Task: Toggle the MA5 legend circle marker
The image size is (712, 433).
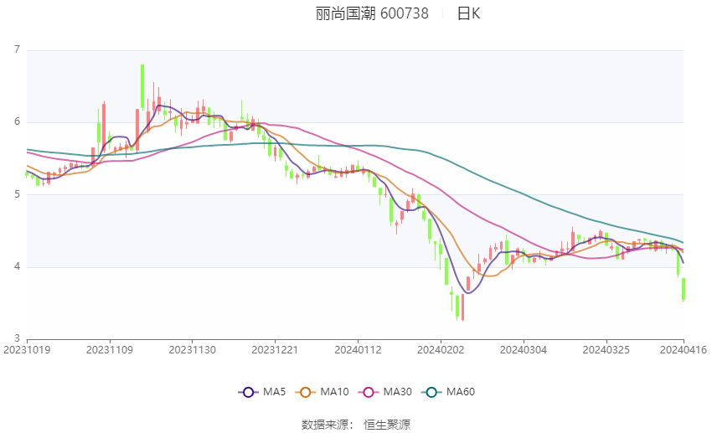Action: coord(248,391)
